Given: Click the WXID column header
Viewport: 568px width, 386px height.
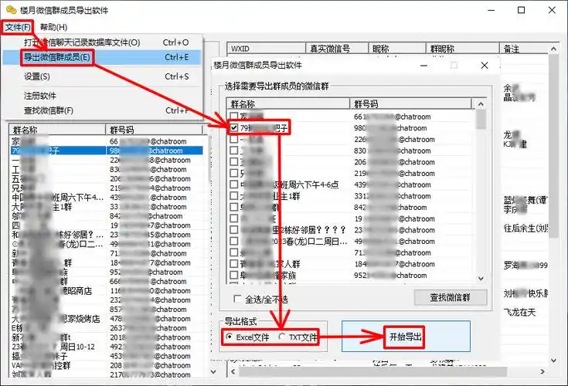Looking at the screenshot, I should pos(267,49).
